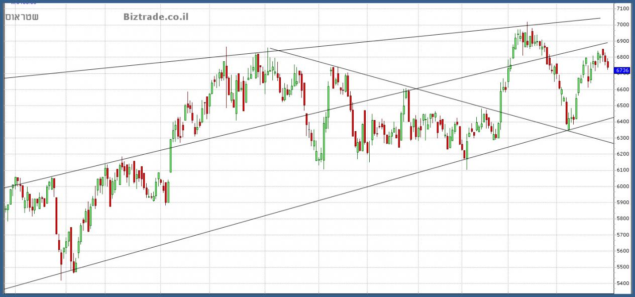
Task: Click the שטראוס stock name label
Action: [22, 17]
